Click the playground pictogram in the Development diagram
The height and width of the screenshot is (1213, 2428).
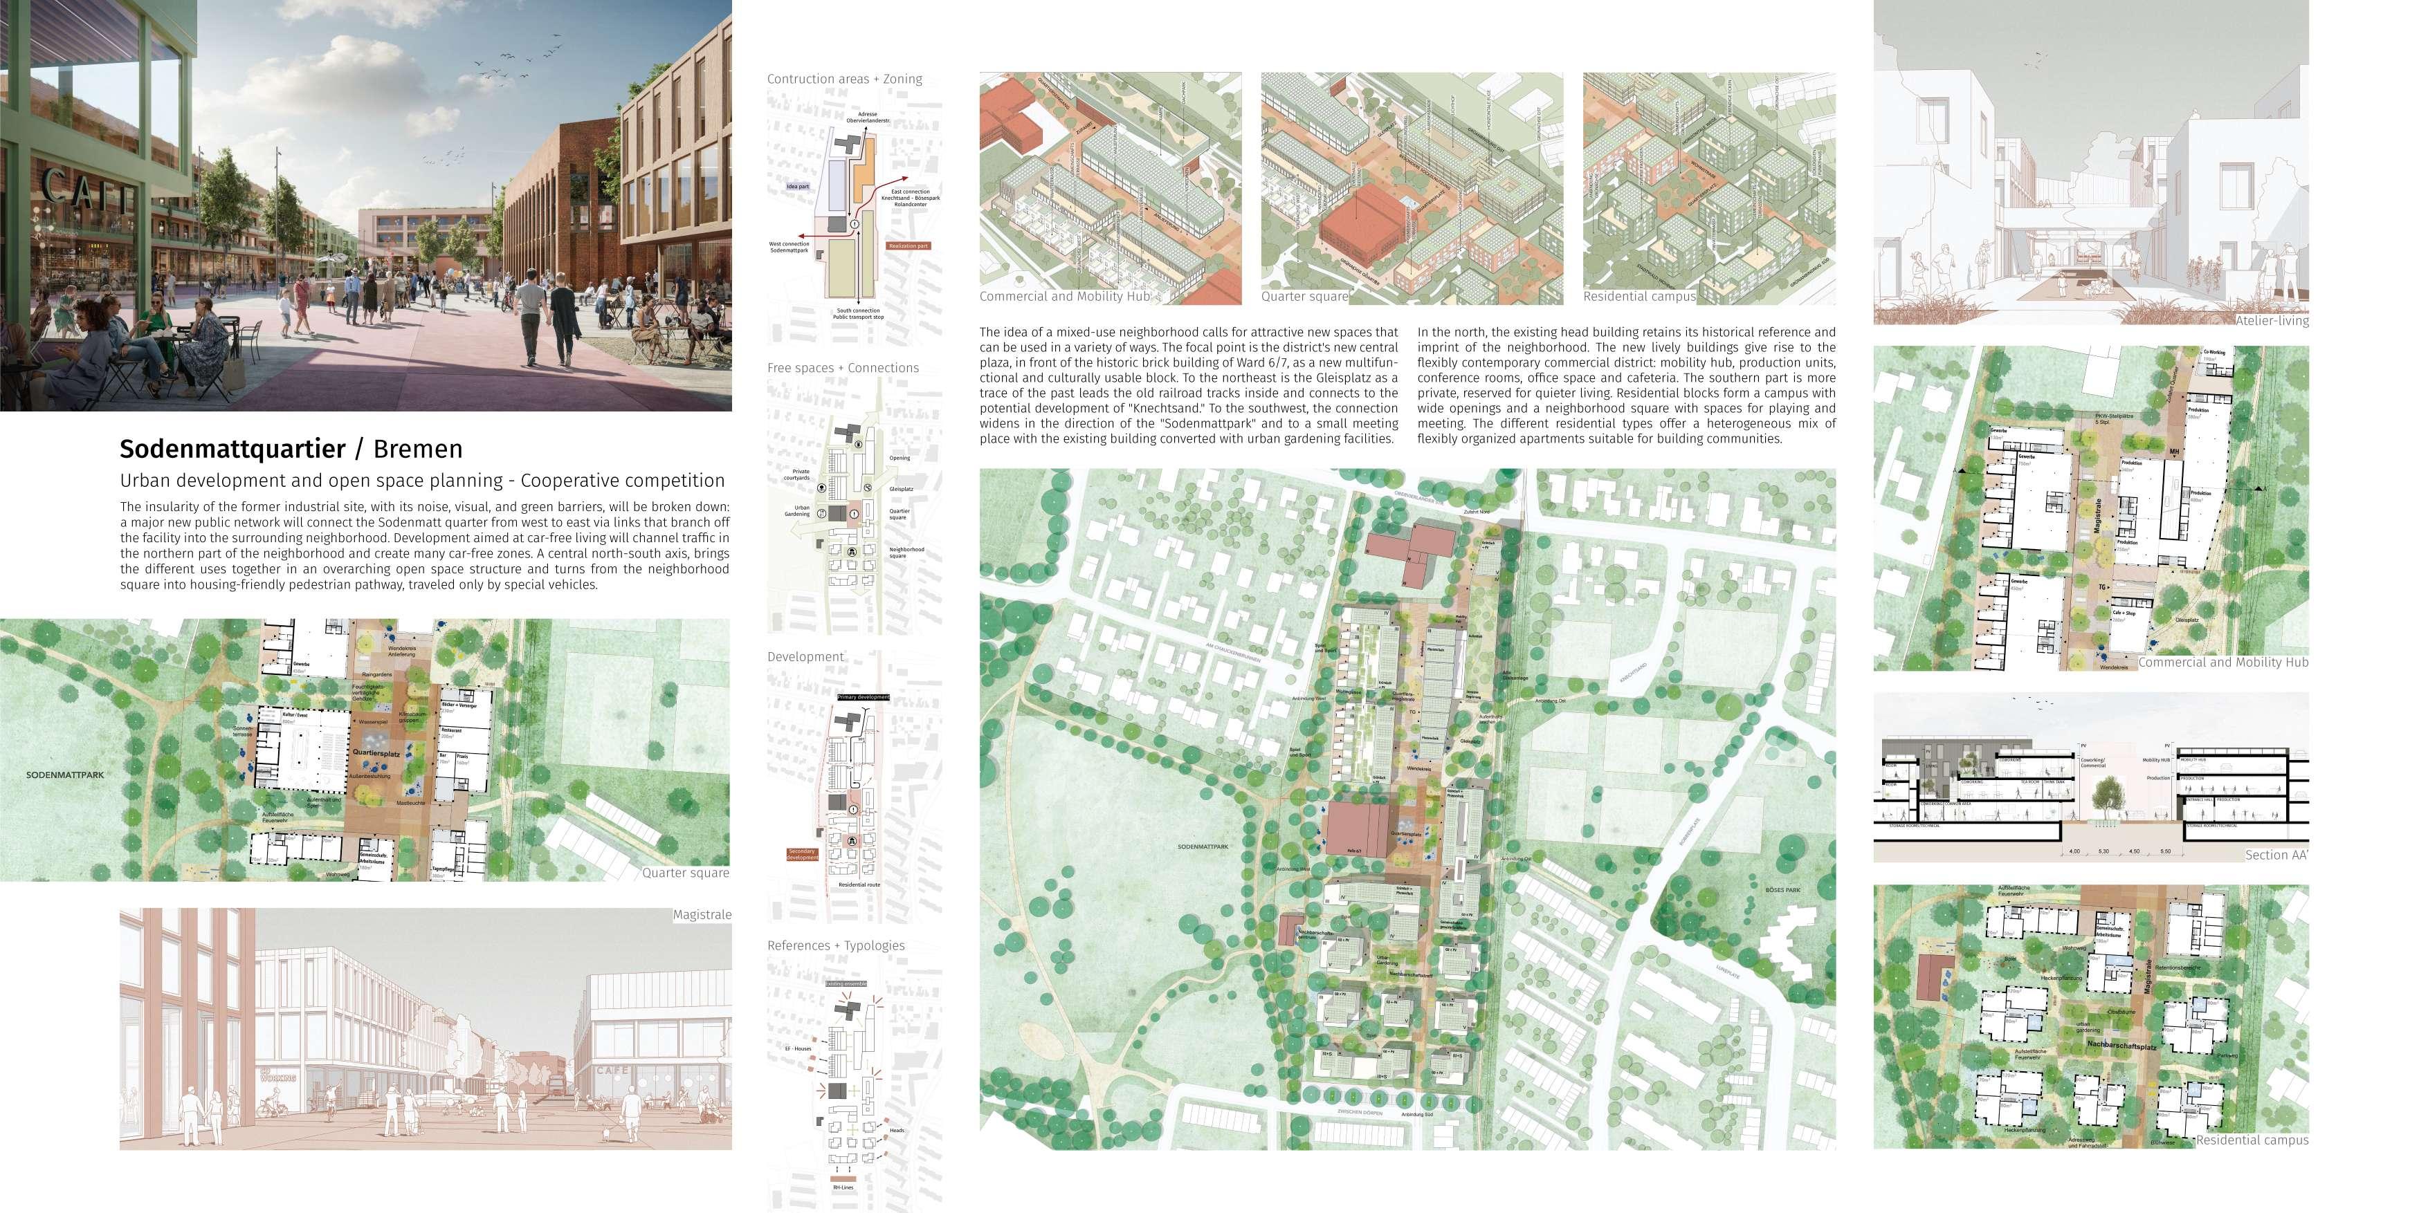click(852, 841)
